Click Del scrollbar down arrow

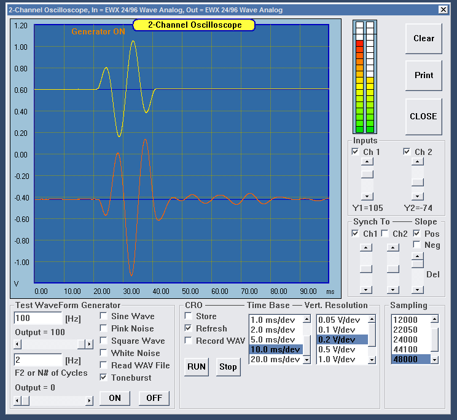[x=418, y=290]
